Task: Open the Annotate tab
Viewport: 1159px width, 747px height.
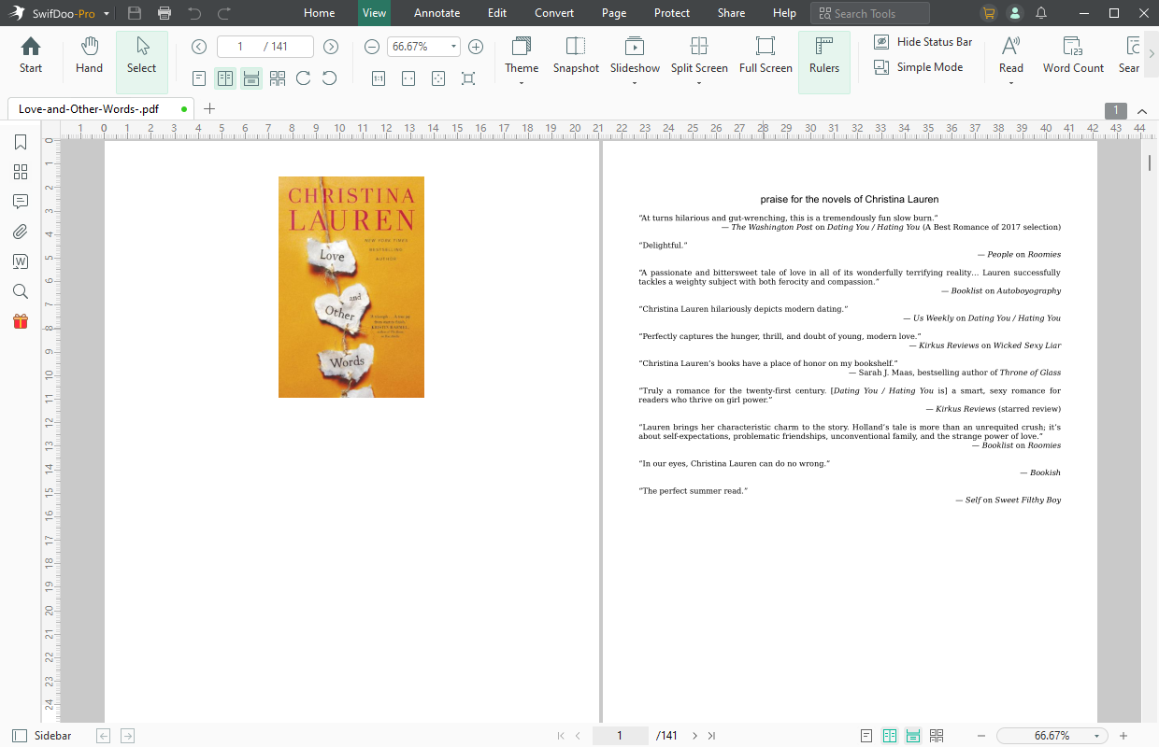Action: coord(437,13)
